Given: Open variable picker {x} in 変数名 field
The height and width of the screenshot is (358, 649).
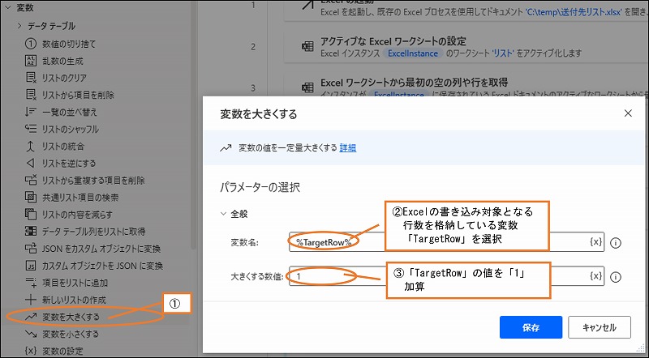Looking at the screenshot, I should 595,242.
